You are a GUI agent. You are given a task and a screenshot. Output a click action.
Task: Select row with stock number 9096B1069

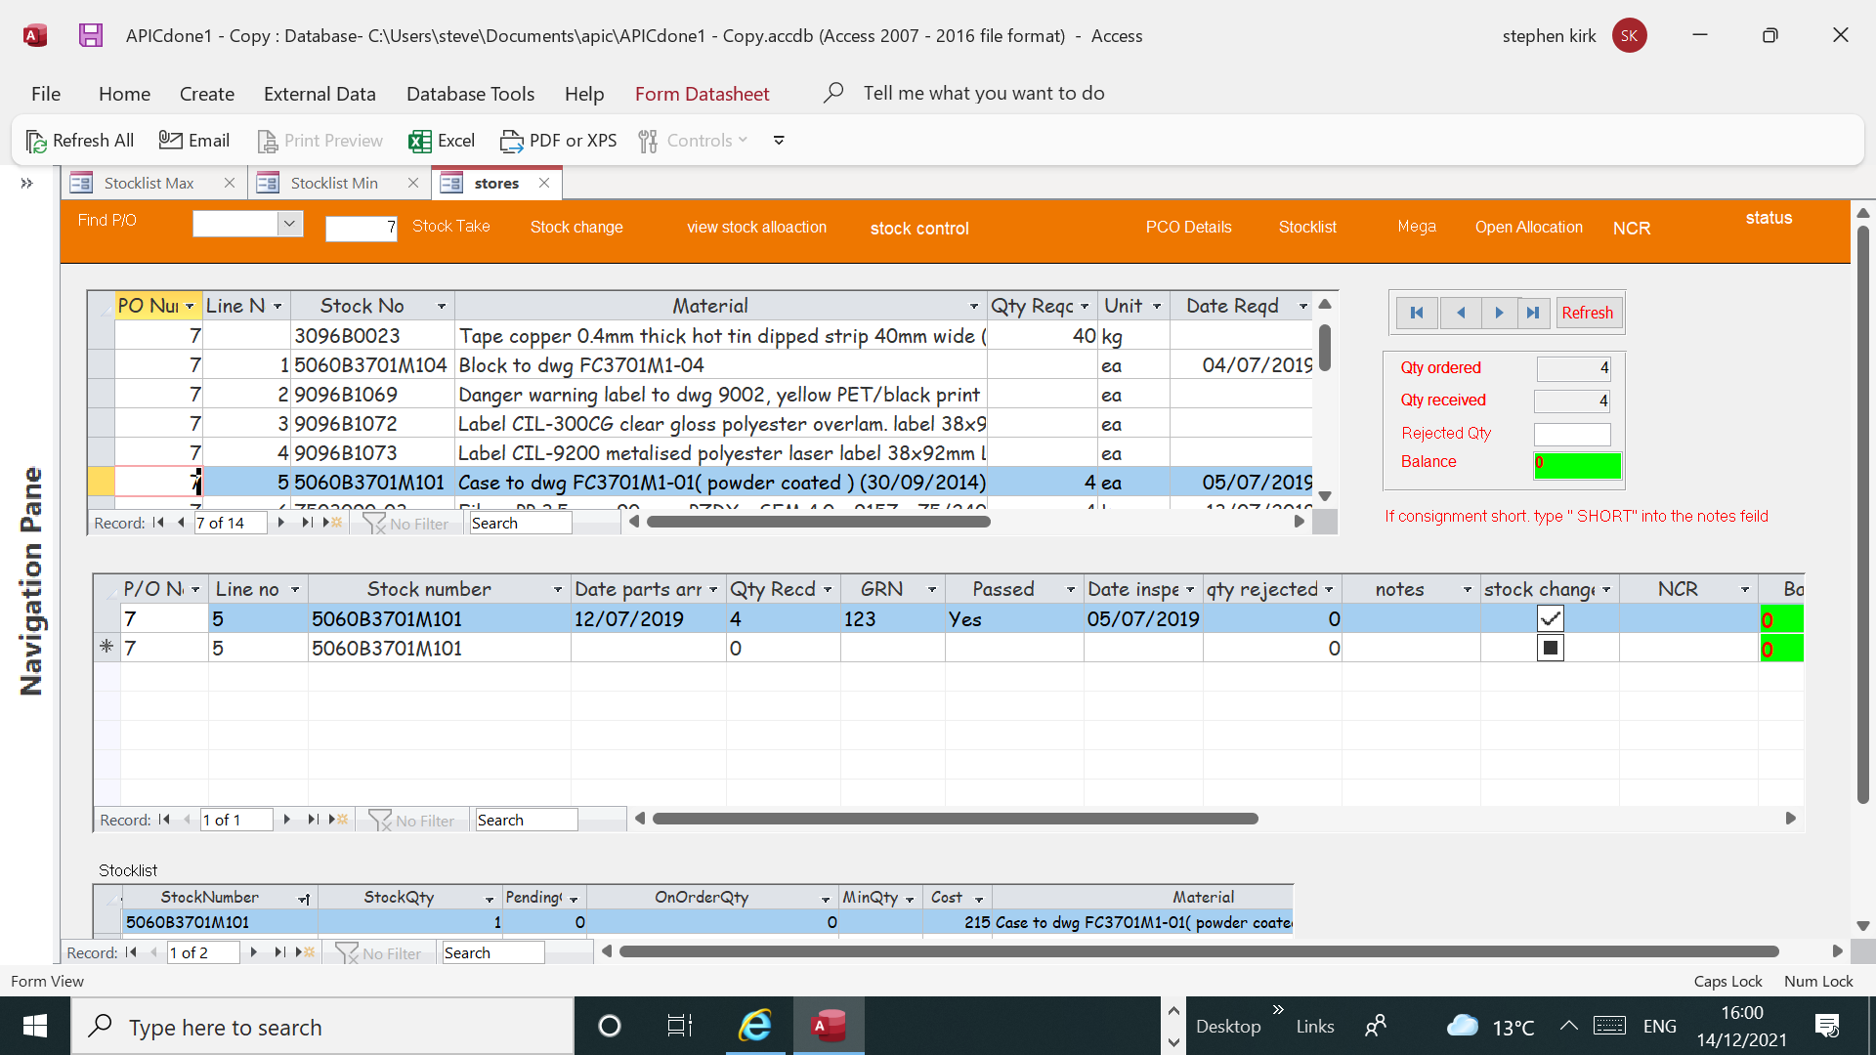[101, 395]
